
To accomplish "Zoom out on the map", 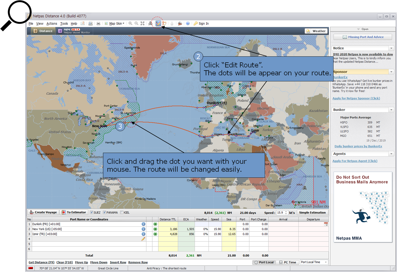I will (136, 23).
